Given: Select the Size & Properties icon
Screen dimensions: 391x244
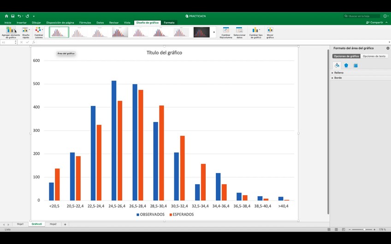Looking at the screenshot, I should tap(355, 65).
